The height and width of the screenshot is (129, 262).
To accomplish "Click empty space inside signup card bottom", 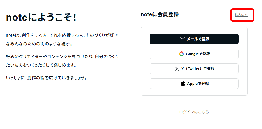I will coord(194,92).
